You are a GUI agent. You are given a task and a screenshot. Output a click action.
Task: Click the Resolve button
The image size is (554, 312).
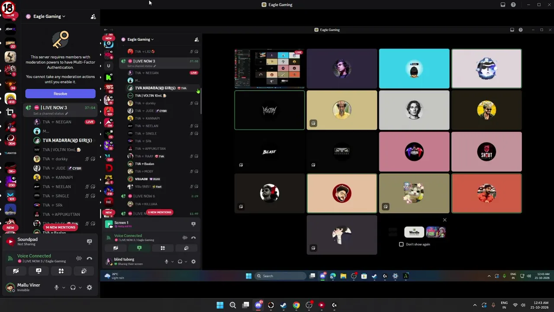click(x=60, y=94)
